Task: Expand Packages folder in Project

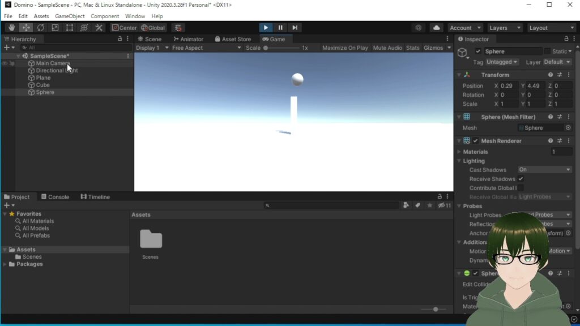Action: tap(5, 264)
